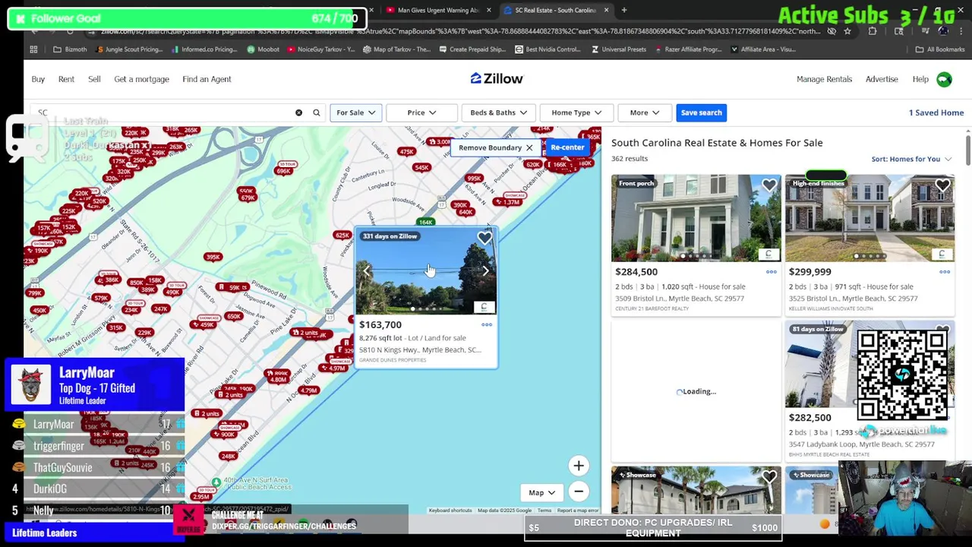Open Manage Rentals link

coord(824,79)
